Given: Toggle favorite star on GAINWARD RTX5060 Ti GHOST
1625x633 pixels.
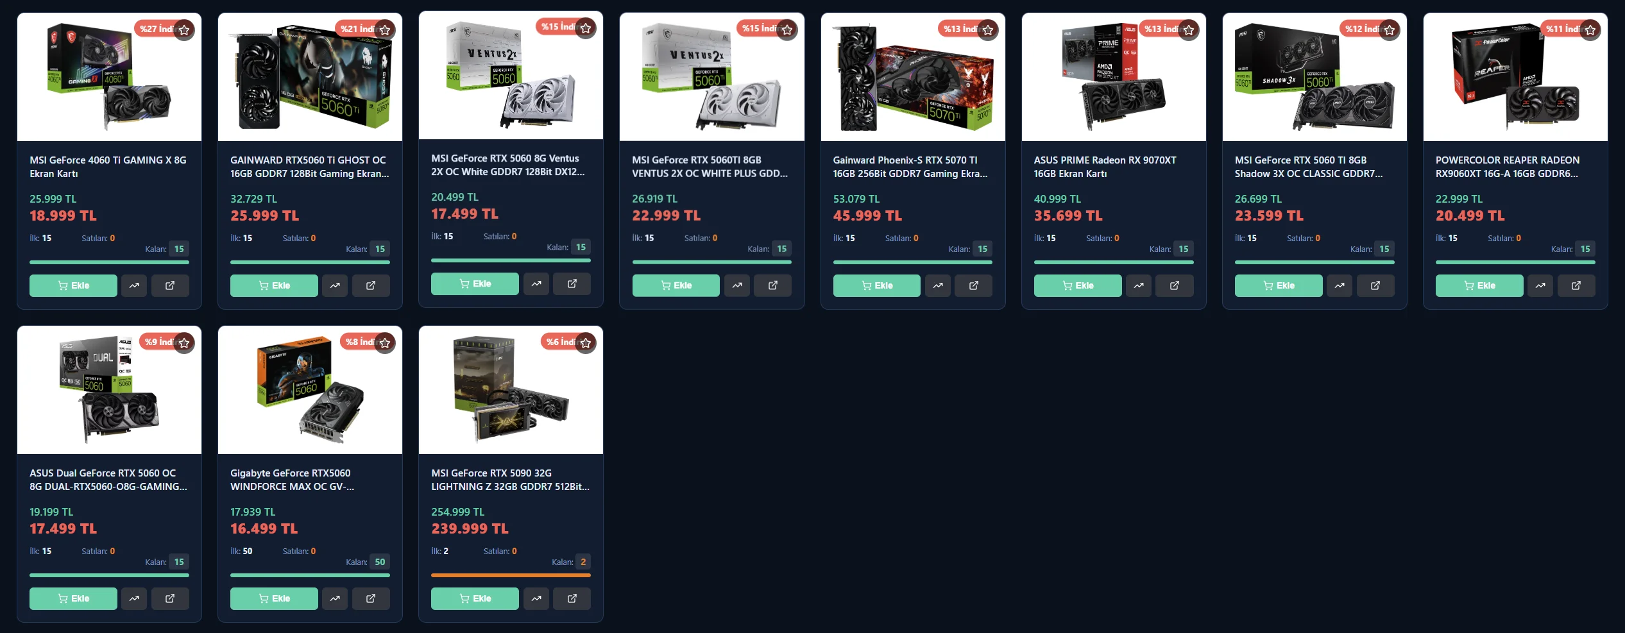Looking at the screenshot, I should click(x=385, y=30).
